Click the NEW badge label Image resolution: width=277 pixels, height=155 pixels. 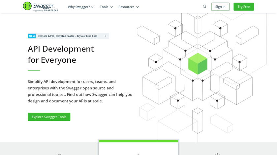click(32, 36)
